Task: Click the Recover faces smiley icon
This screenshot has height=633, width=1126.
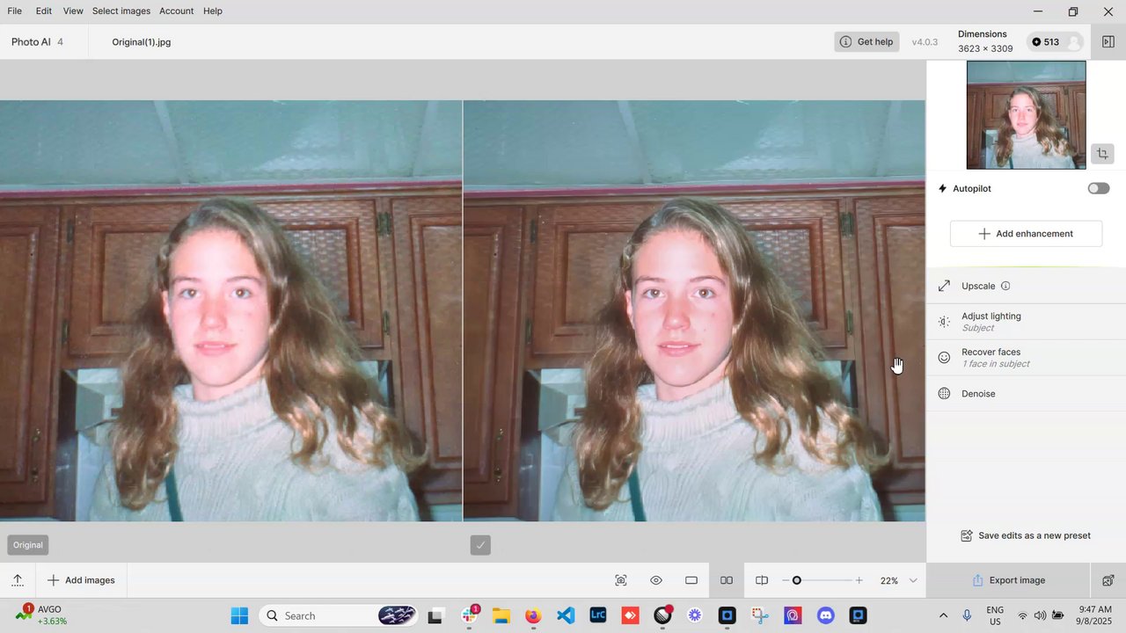Action: [x=944, y=358]
